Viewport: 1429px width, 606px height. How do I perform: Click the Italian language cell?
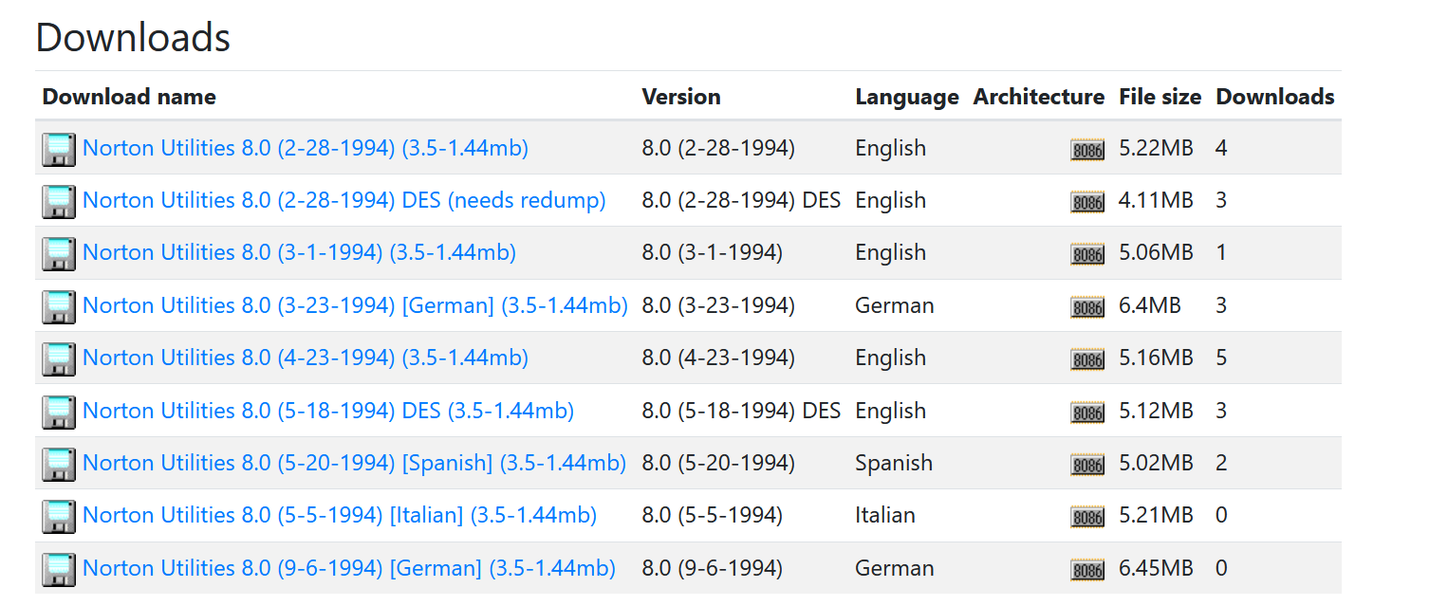tap(885, 515)
